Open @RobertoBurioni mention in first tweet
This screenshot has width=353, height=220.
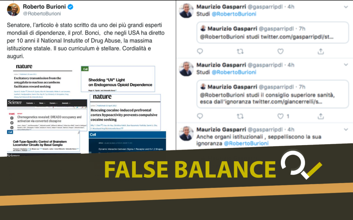click(234, 14)
